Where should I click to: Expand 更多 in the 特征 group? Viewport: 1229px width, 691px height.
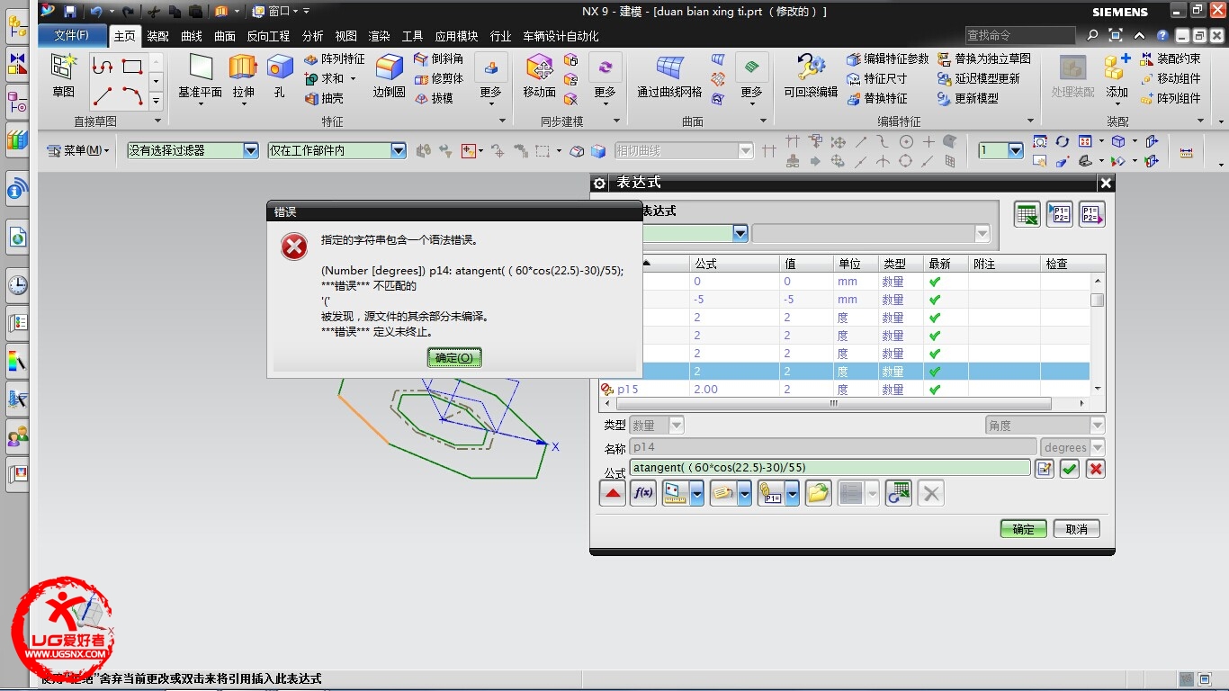point(490,77)
